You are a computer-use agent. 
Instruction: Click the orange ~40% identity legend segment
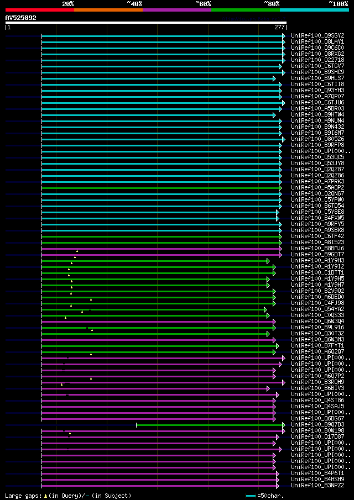108,10
